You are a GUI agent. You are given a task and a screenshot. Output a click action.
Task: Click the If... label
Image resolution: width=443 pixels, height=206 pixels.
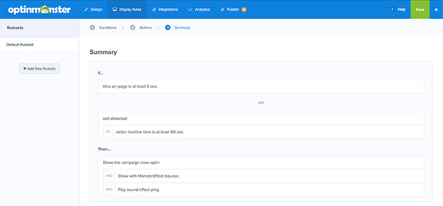(x=101, y=73)
